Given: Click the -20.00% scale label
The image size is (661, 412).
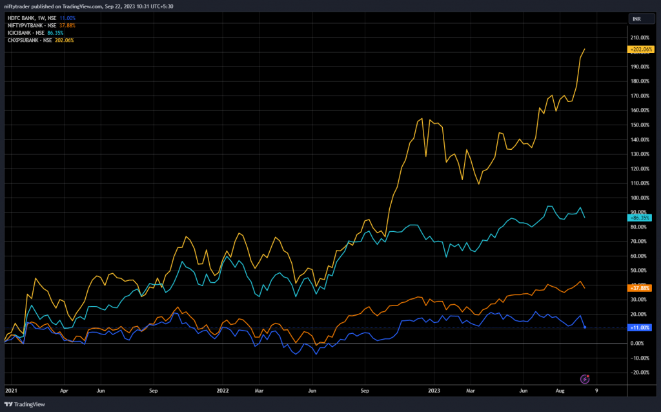Looking at the screenshot, I should 640,373.
